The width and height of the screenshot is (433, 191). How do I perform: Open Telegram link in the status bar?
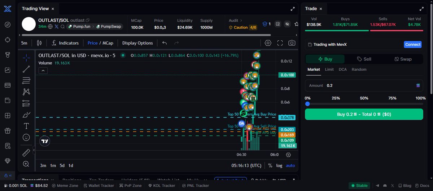tap(377, 186)
